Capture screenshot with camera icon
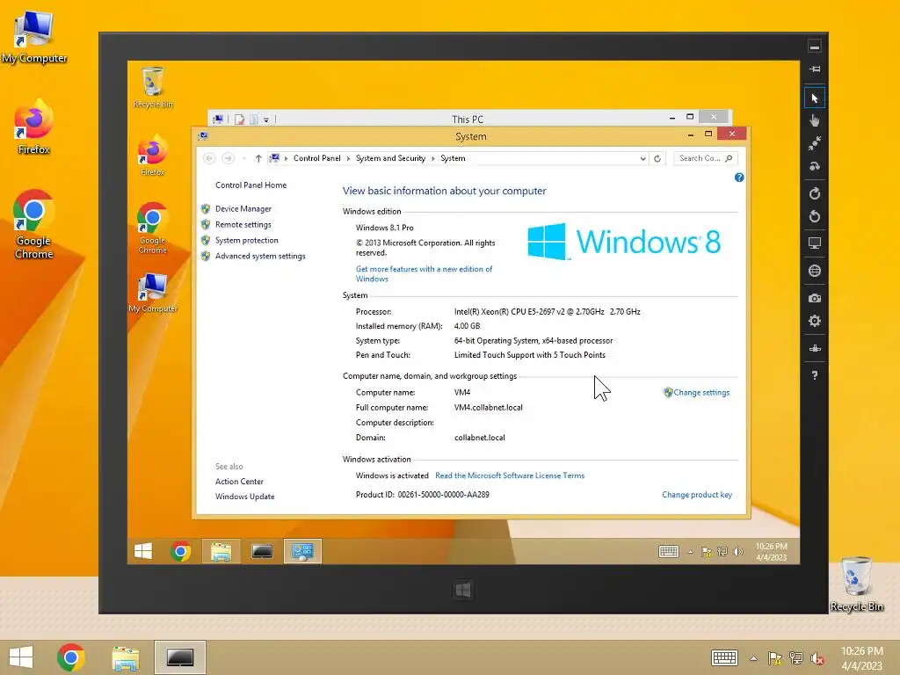The height and width of the screenshot is (675, 900). 815,298
